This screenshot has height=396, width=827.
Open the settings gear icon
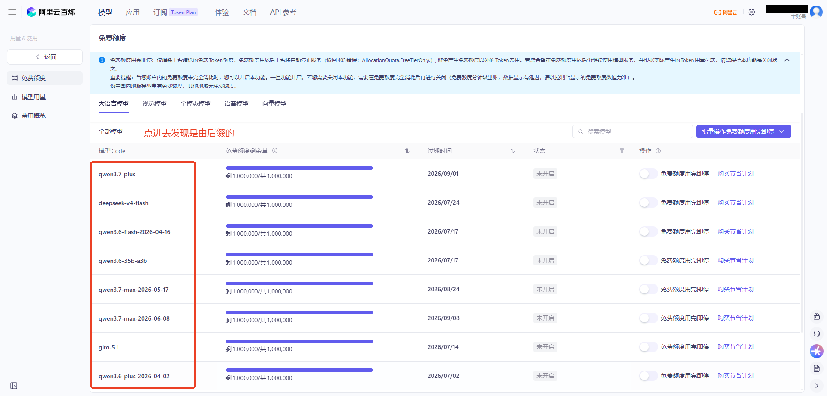pos(752,12)
